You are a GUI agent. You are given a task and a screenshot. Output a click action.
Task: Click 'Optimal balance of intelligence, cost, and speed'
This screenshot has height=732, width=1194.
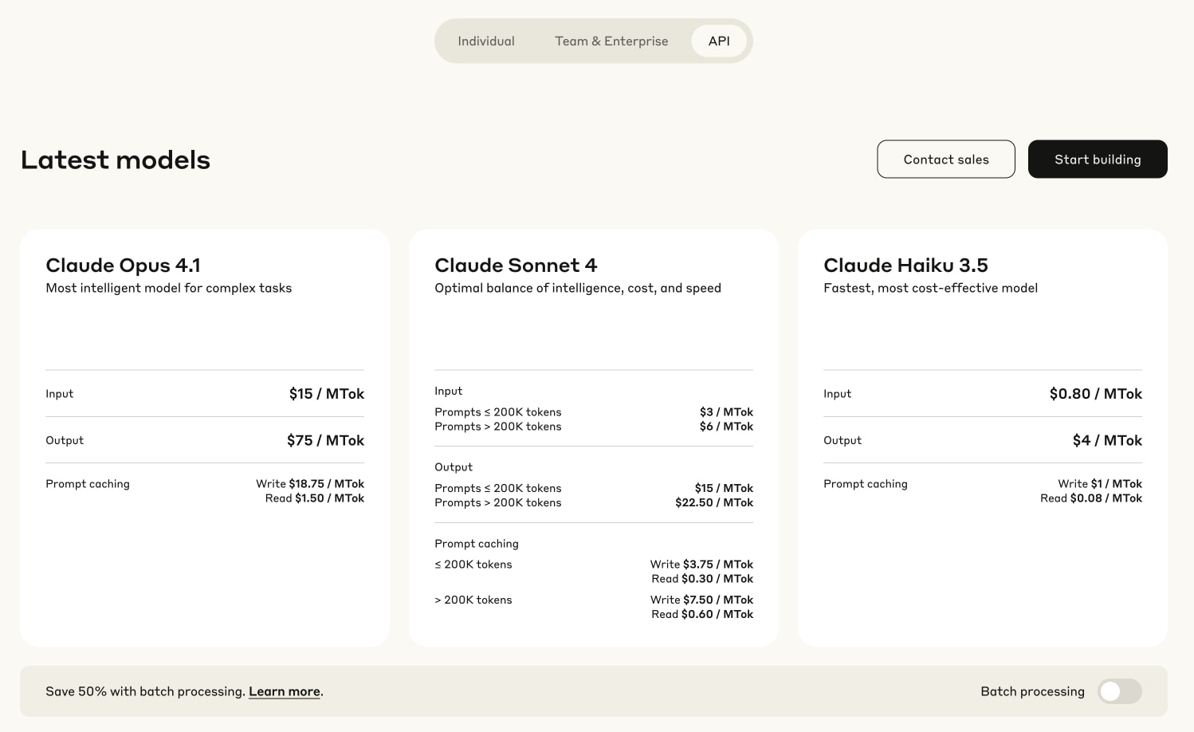click(x=578, y=288)
